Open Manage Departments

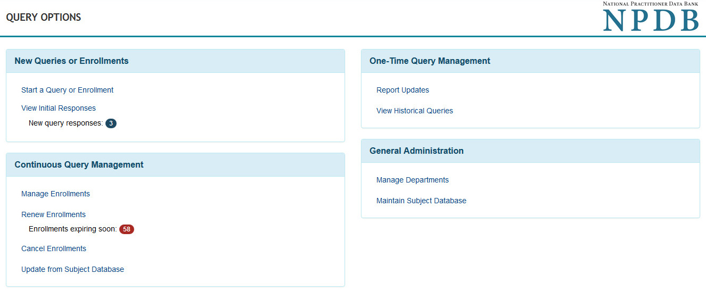coord(413,180)
